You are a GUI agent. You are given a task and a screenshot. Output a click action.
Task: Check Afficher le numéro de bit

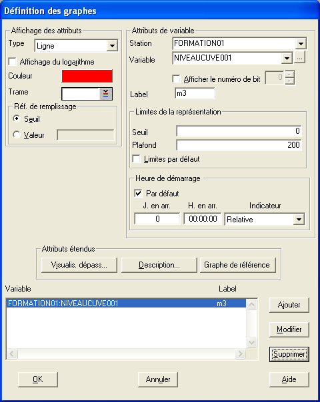pyautogui.click(x=176, y=79)
